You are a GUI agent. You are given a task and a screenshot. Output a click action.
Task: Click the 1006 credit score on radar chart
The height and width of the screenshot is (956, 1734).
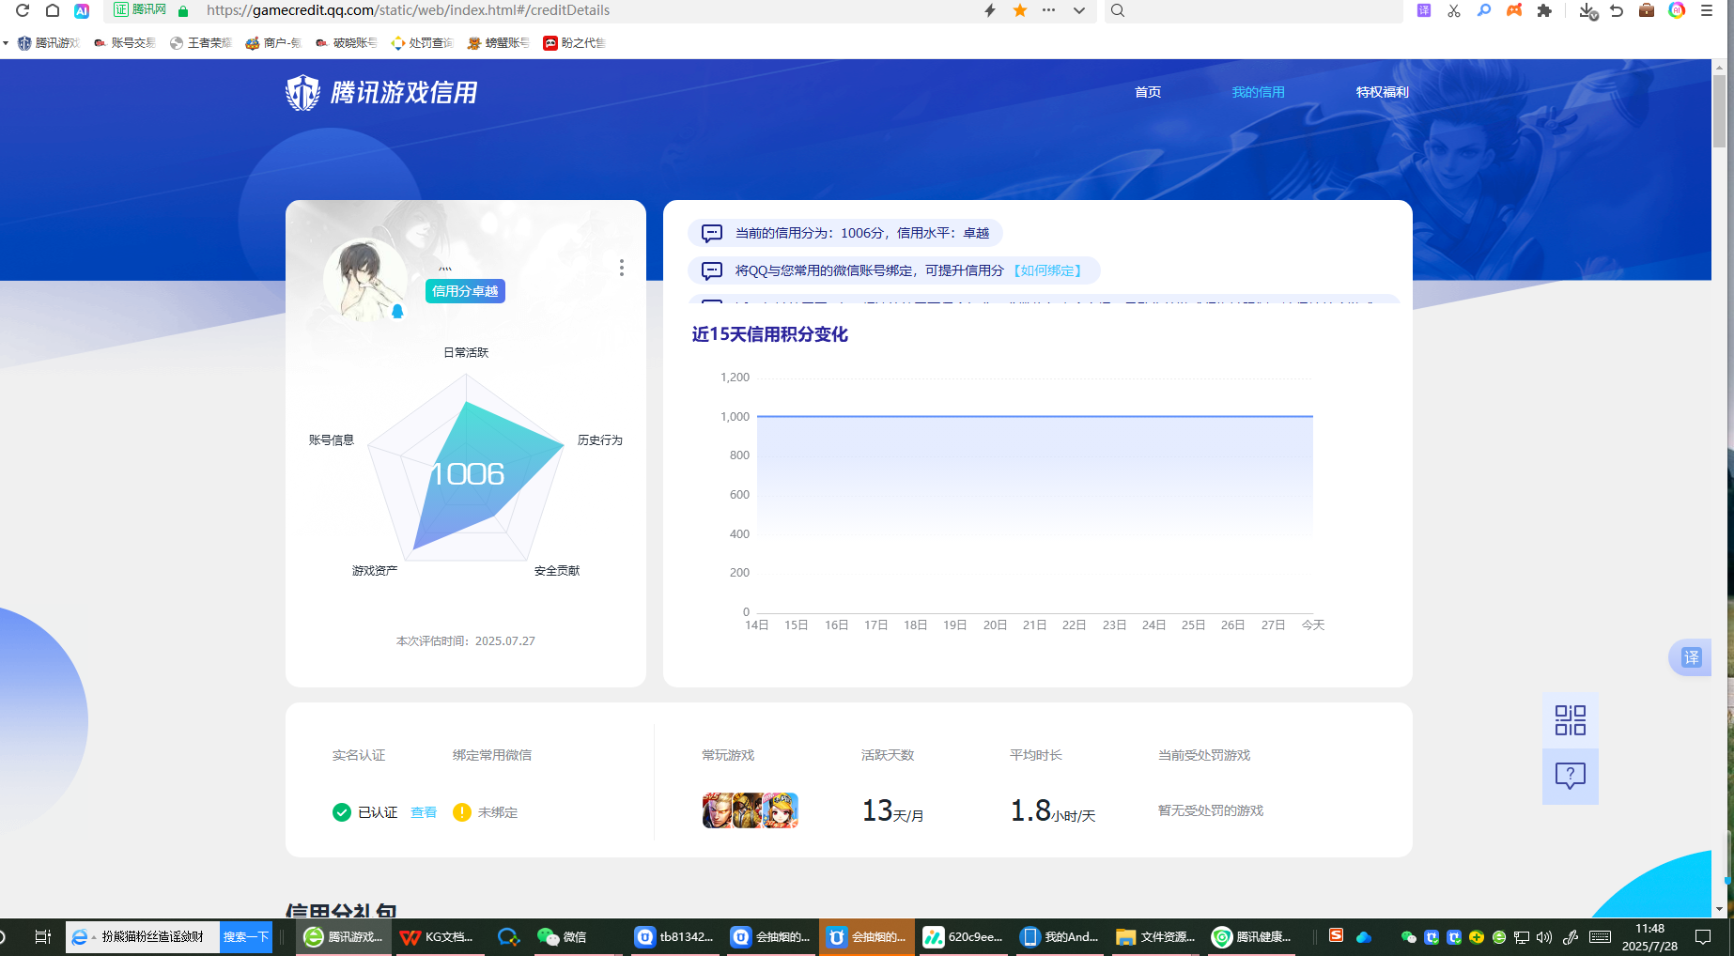pos(467,473)
